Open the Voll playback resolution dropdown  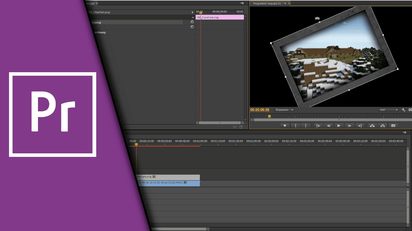[389, 110]
